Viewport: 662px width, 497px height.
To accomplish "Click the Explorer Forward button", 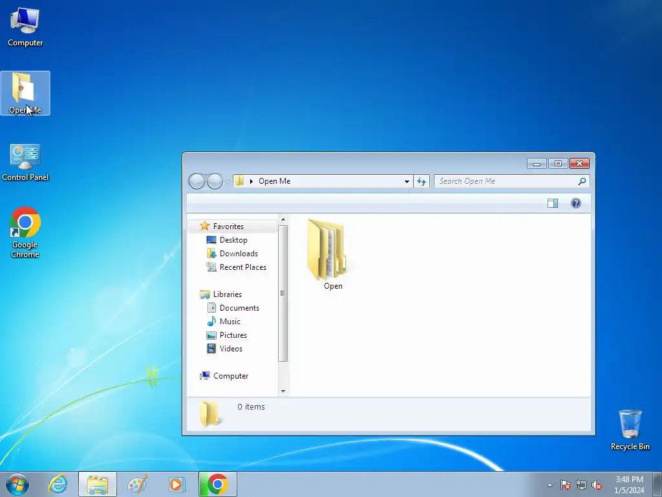I will (x=215, y=181).
